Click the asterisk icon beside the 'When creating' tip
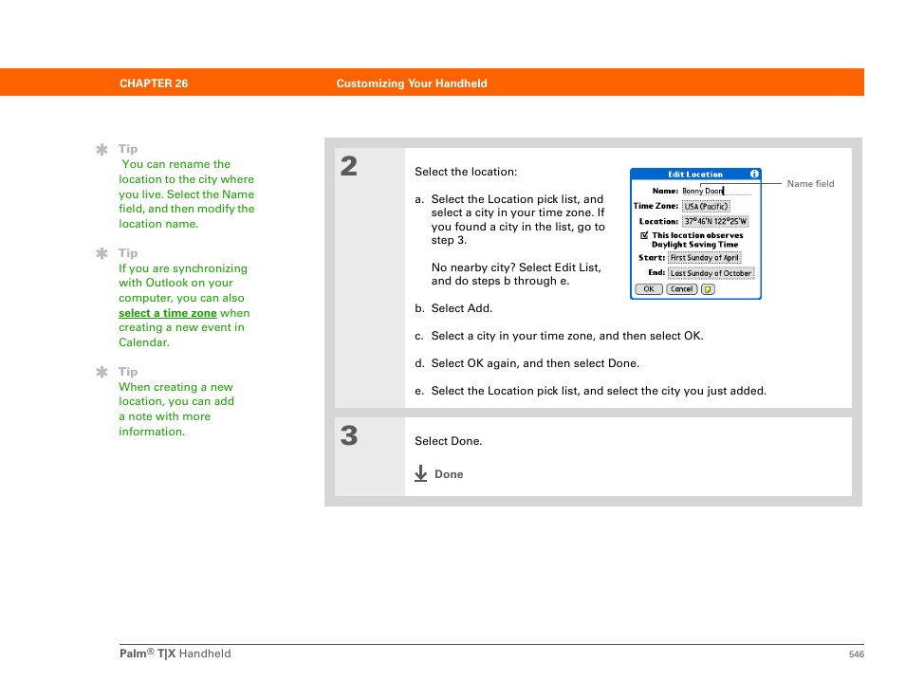 pos(102,372)
